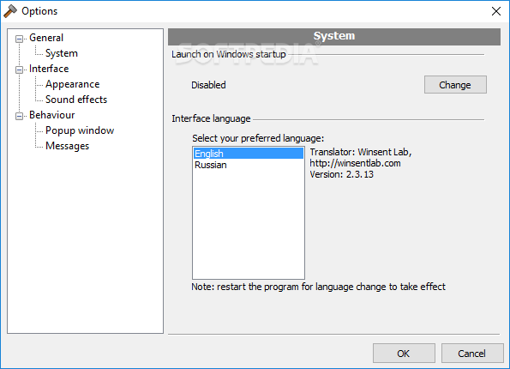Click the hammer icon in title bar
Viewport: 510px width, 369px height.
pyautogui.click(x=10, y=11)
